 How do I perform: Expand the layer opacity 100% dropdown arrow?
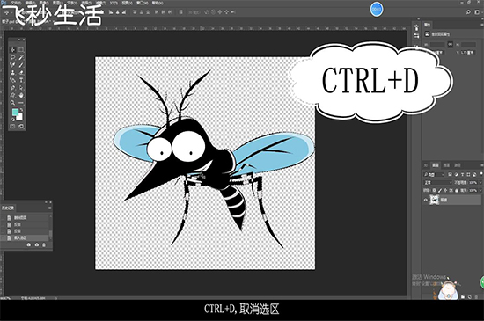point(480,183)
